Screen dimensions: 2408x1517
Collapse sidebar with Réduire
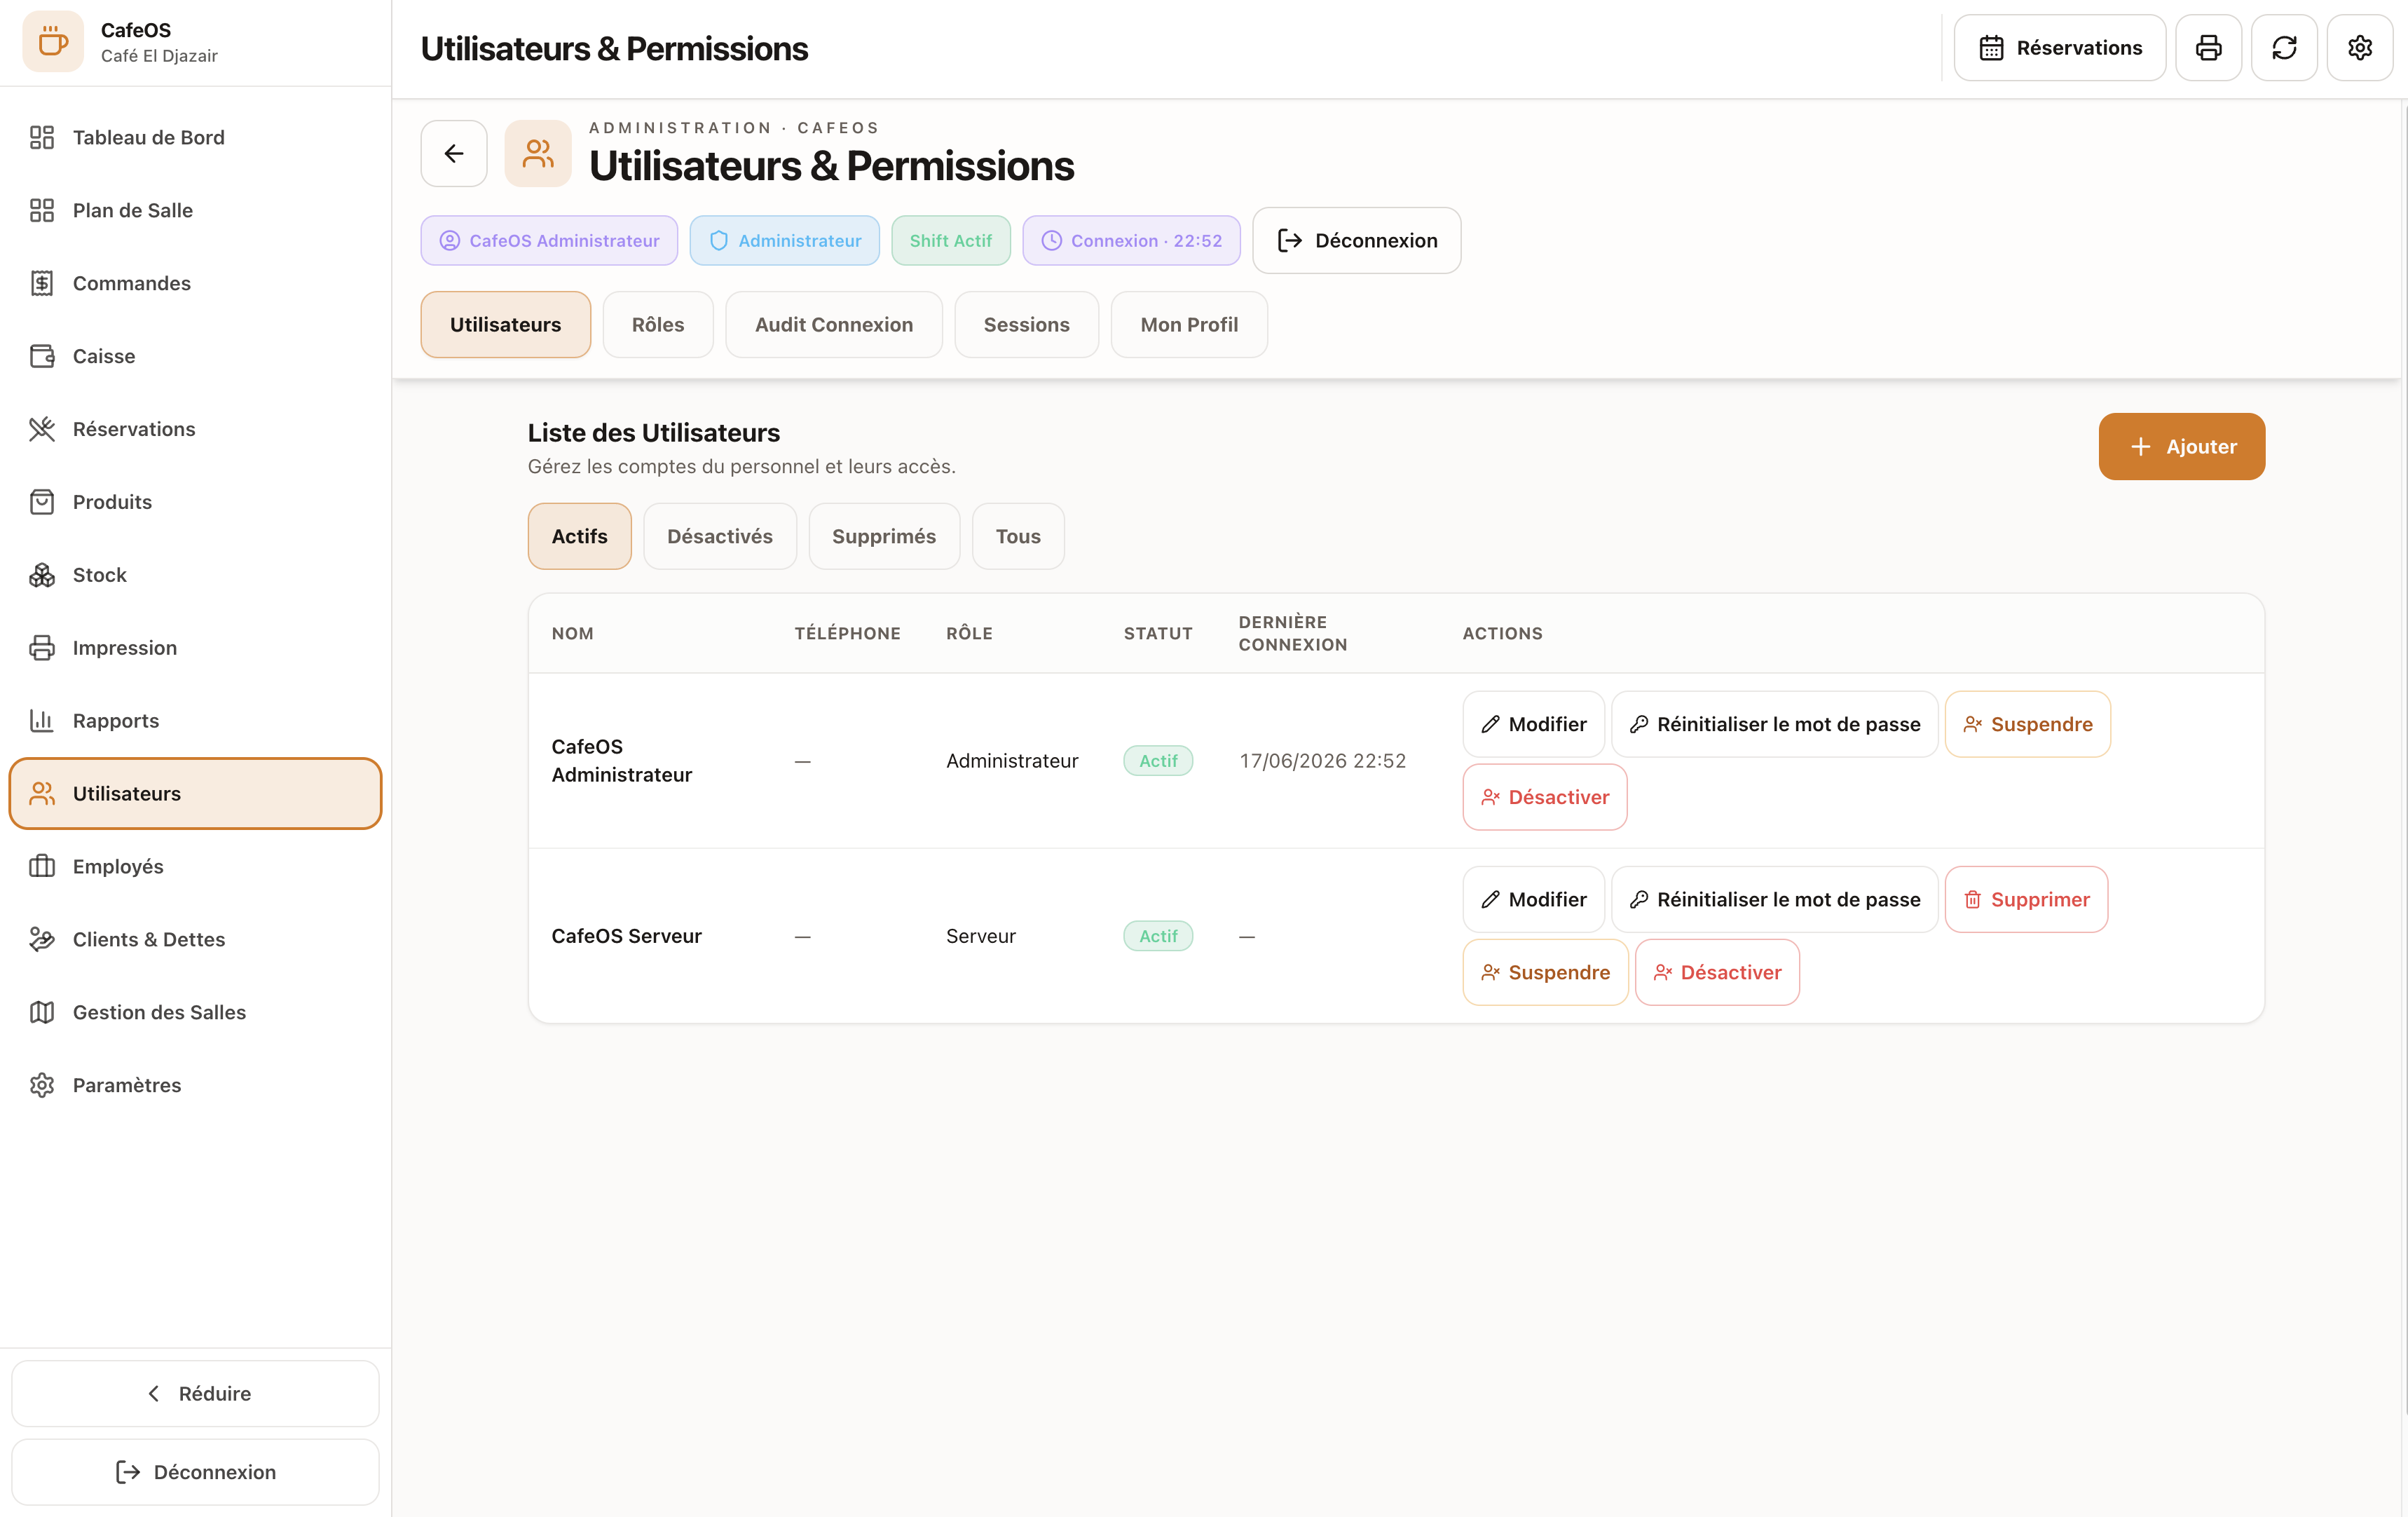196,1393
